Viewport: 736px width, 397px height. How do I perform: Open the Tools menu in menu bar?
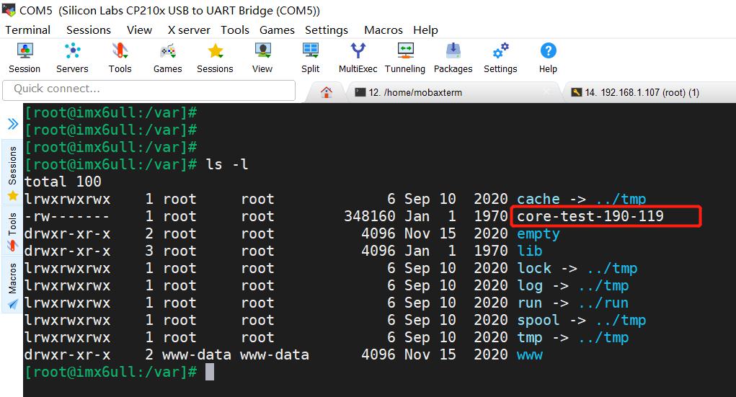point(235,30)
